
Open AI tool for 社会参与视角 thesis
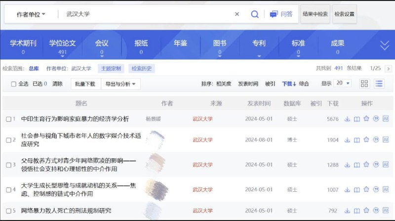click(386, 139)
